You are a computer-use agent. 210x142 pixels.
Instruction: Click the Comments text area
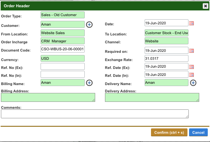(95, 114)
